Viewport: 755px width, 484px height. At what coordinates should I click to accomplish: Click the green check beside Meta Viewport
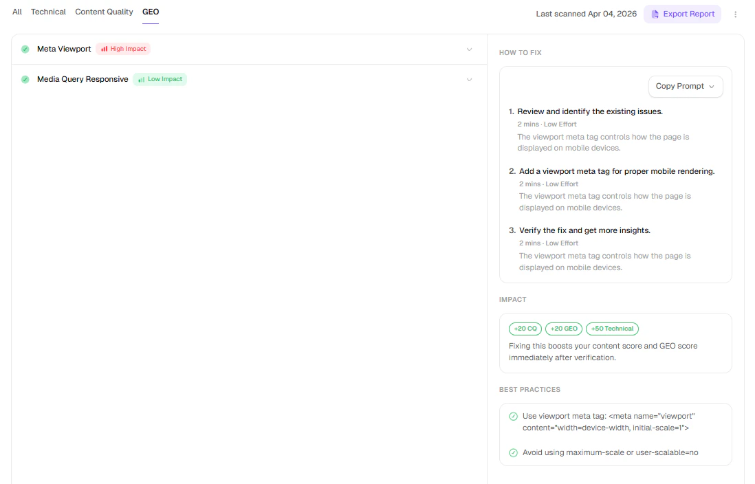(25, 49)
